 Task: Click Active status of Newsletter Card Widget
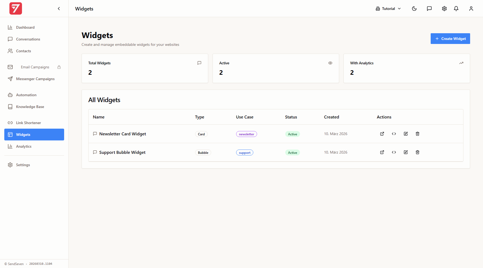click(292, 134)
